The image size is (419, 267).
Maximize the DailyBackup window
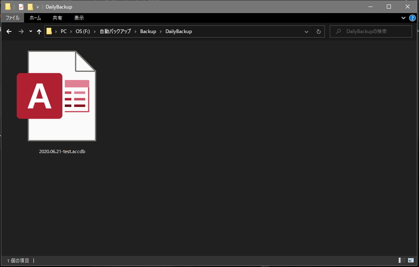[389, 7]
